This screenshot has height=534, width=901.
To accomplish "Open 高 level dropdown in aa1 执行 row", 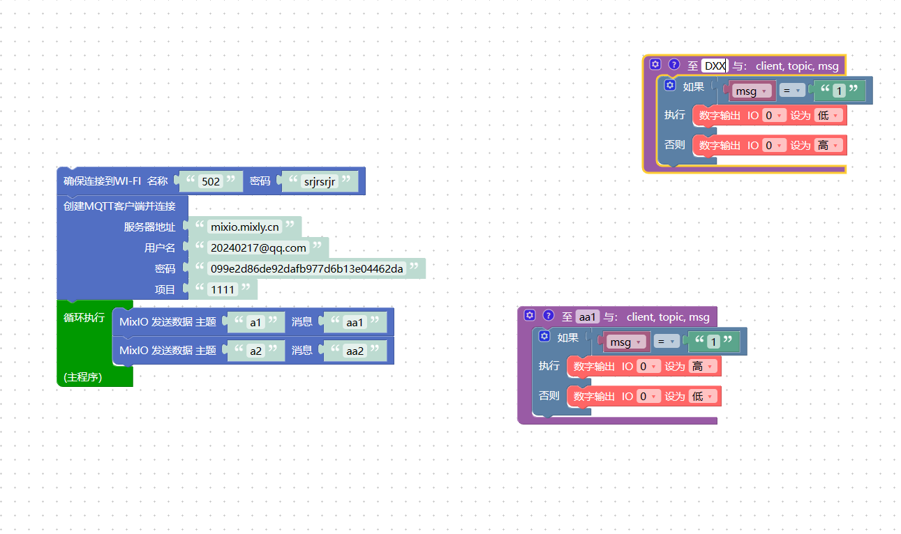I will click(x=703, y=367).
